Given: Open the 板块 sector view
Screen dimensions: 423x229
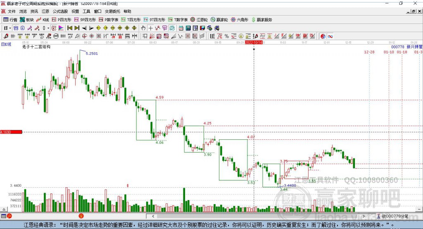Looking at the screenshot, I should (x=26, y=20).
